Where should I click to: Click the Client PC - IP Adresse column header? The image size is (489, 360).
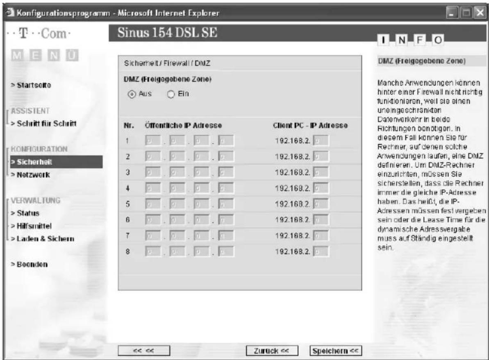click(x=310, y=125)
